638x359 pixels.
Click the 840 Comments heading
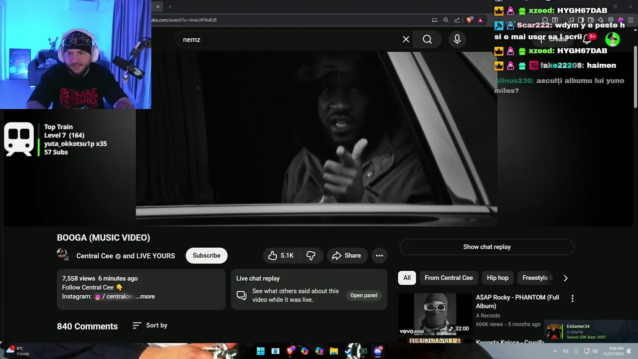(87, 327)
